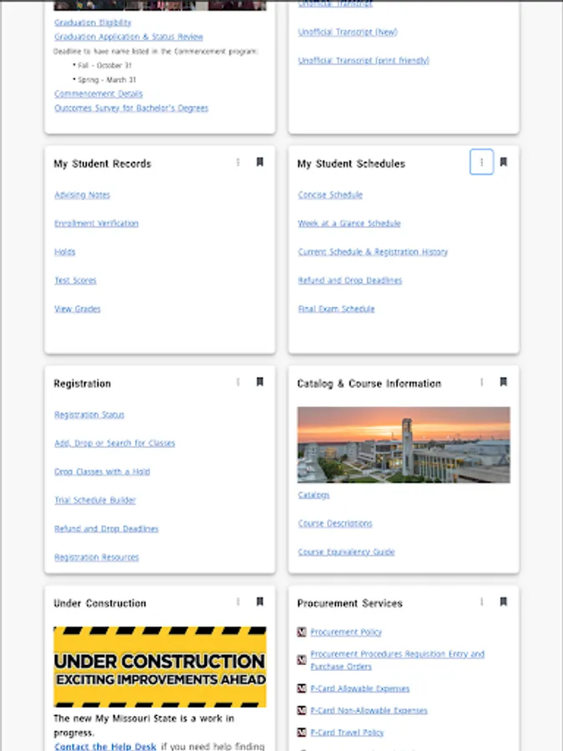563x751 pixels.
Task: Open Procurement Procedures Requisition Entry and Purchase Orders
Action: coord(397,660)
